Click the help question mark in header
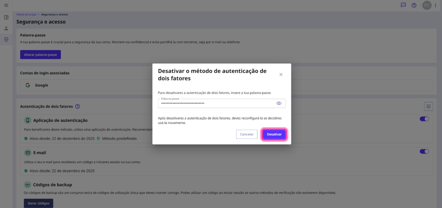This screenshot has height=208, width=442. pyautogui.click(x=414, y=5)
